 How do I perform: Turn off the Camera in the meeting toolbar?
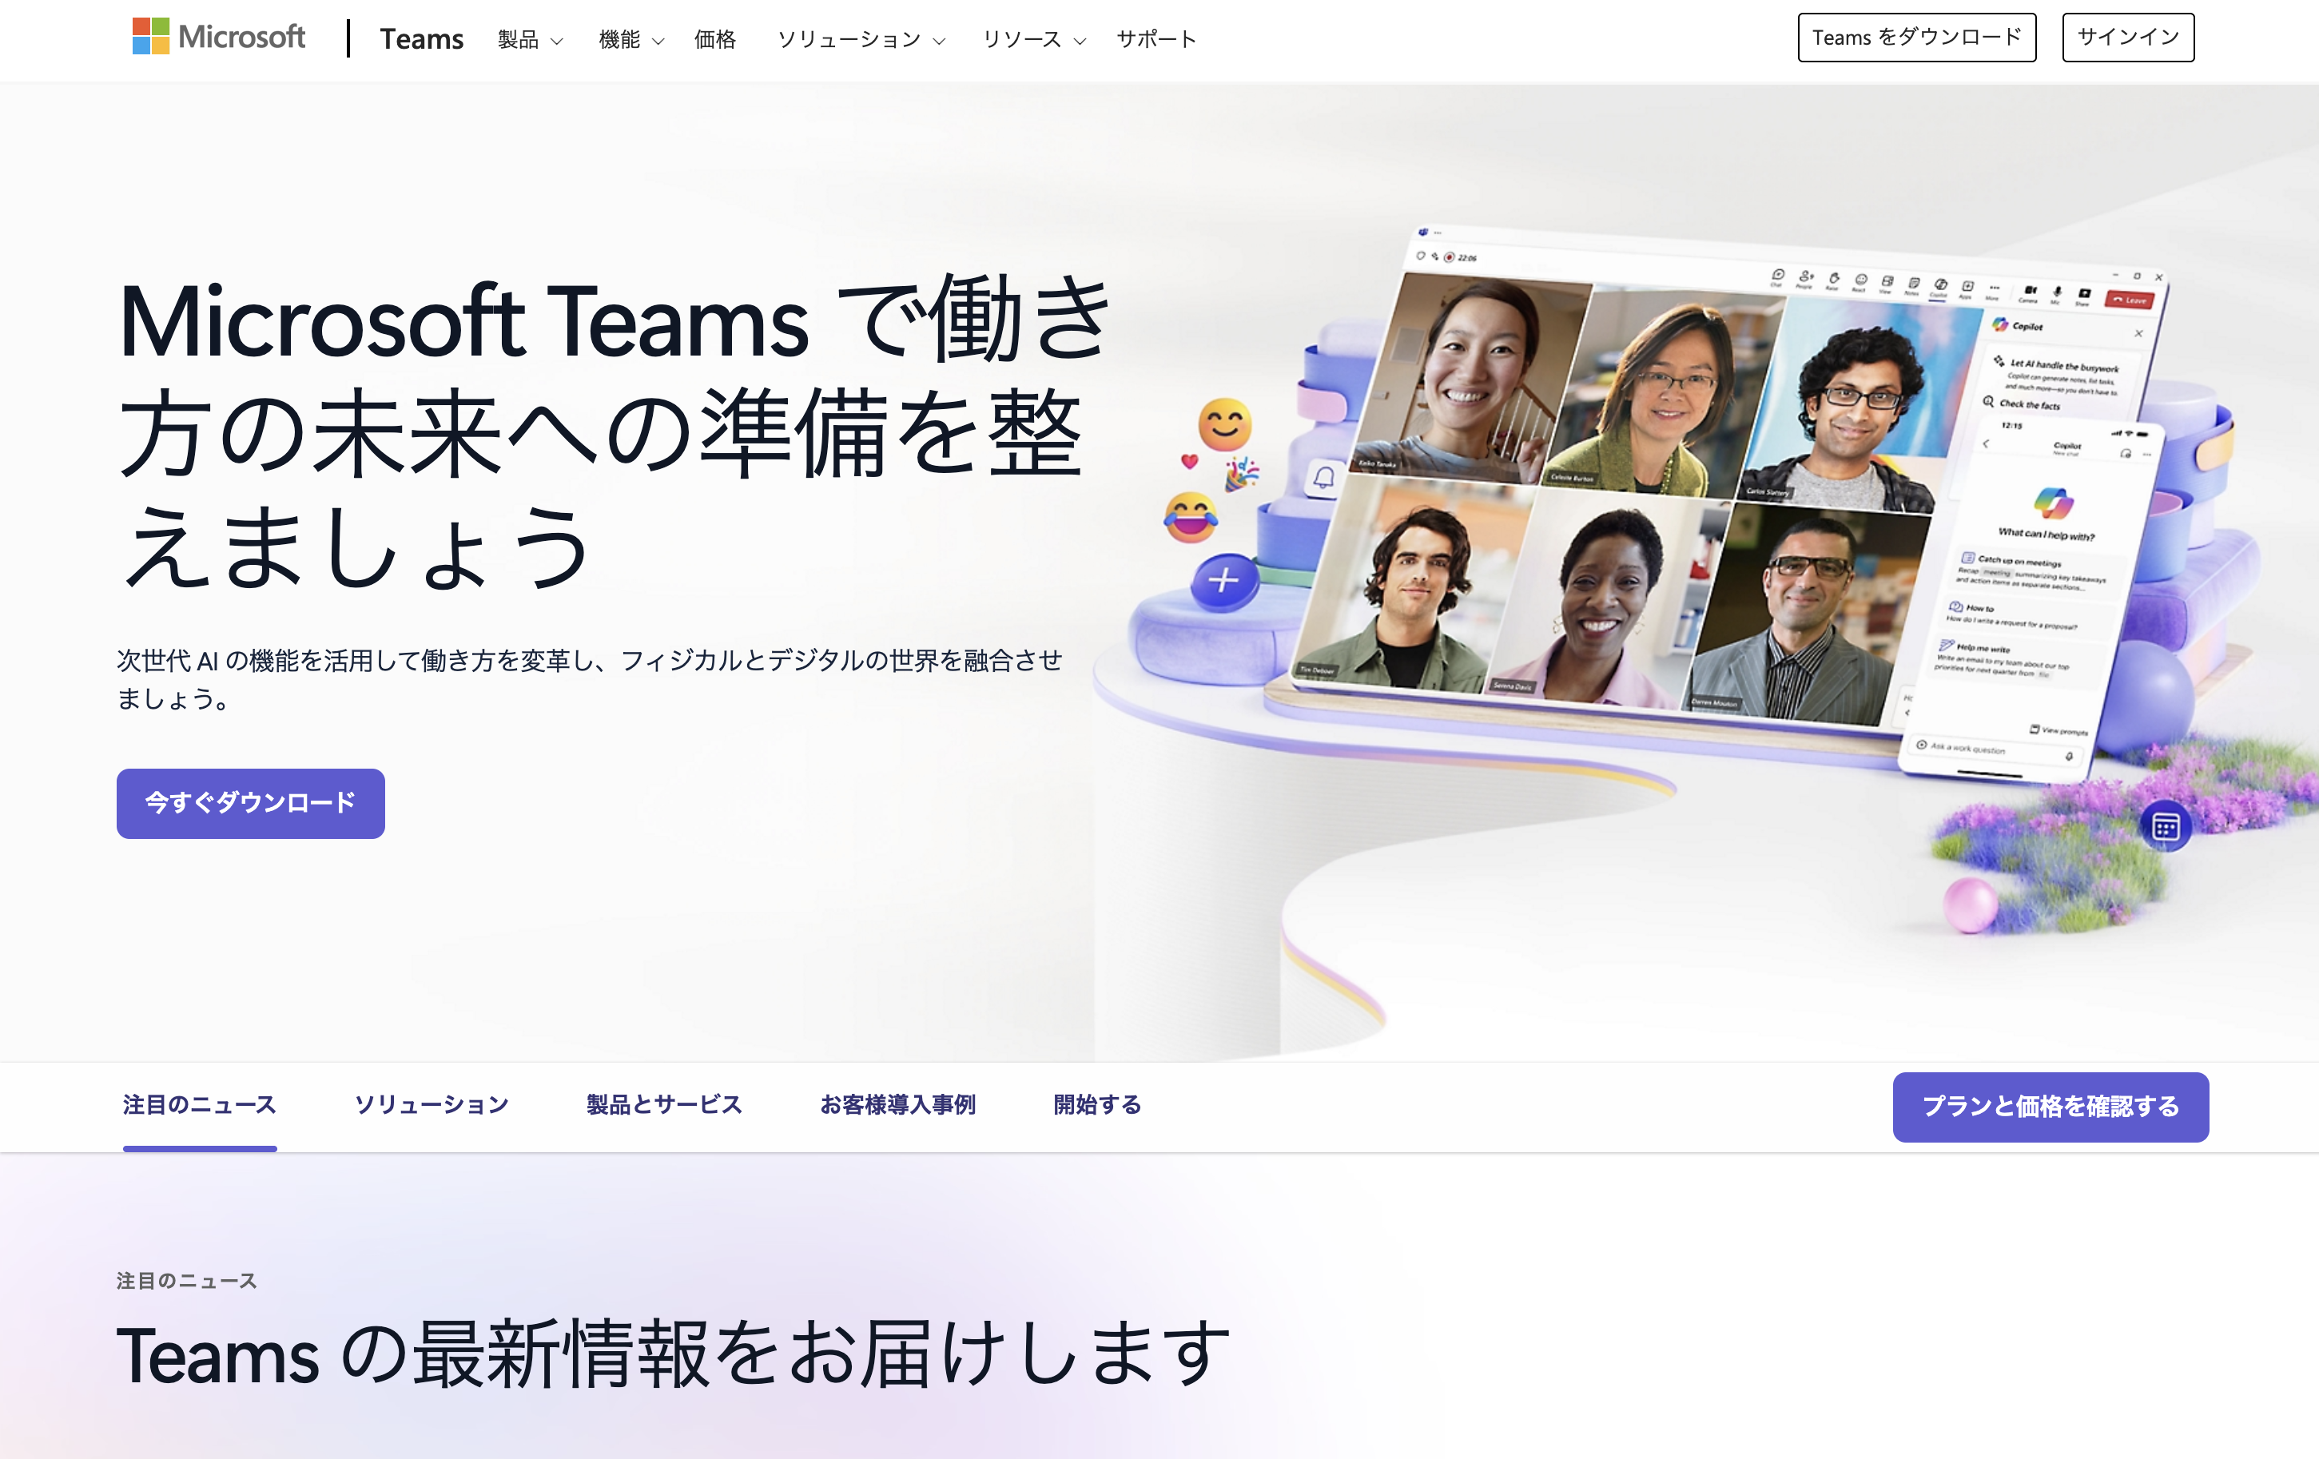tap(2031, 291)
